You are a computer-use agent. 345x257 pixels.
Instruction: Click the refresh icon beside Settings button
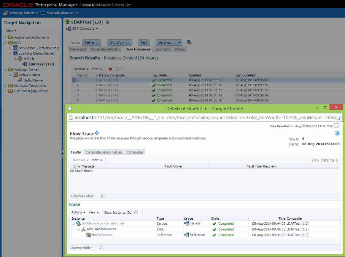point(189,42)
